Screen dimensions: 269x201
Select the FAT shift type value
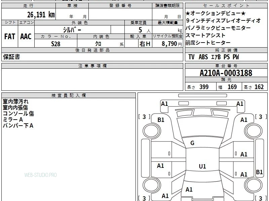[x=10, y=37]
